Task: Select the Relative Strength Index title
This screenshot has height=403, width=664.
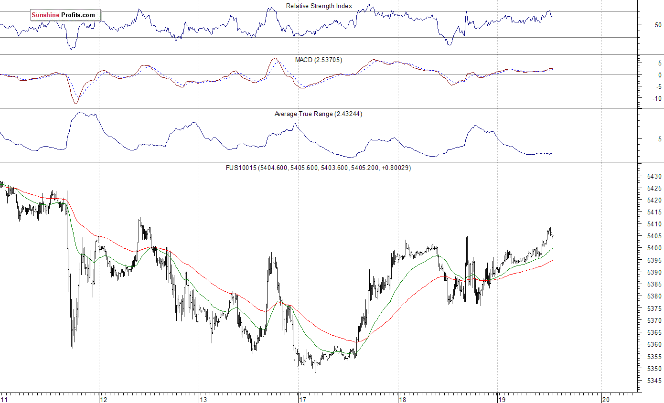Action: 319,6
